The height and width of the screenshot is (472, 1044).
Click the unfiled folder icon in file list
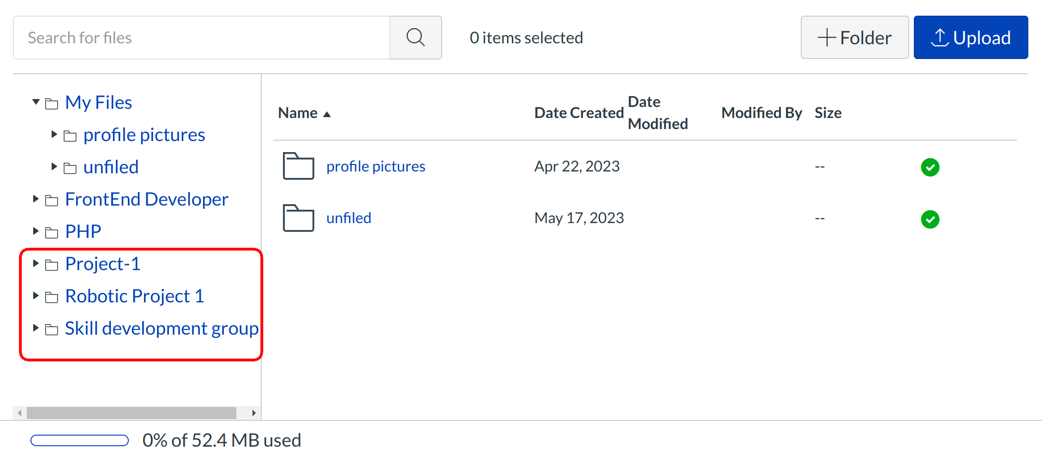click(298, 218)
